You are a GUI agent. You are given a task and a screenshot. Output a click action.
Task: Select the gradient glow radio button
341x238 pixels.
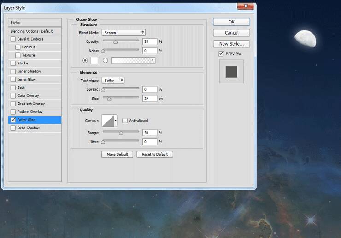(106, 60)
